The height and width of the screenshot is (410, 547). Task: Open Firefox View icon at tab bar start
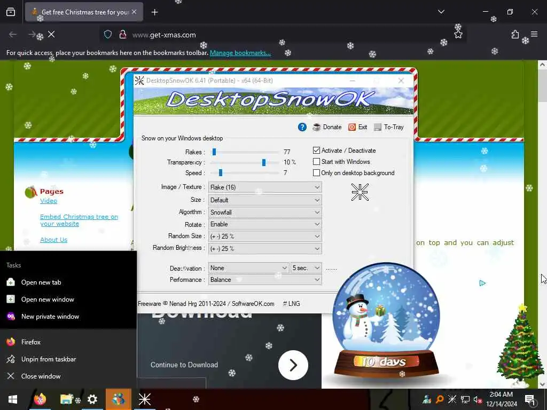click(11, 12)
